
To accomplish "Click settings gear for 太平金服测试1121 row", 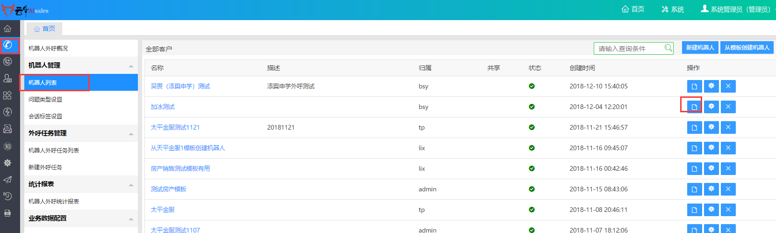I will pyautogui.click(x=711, y=127).
